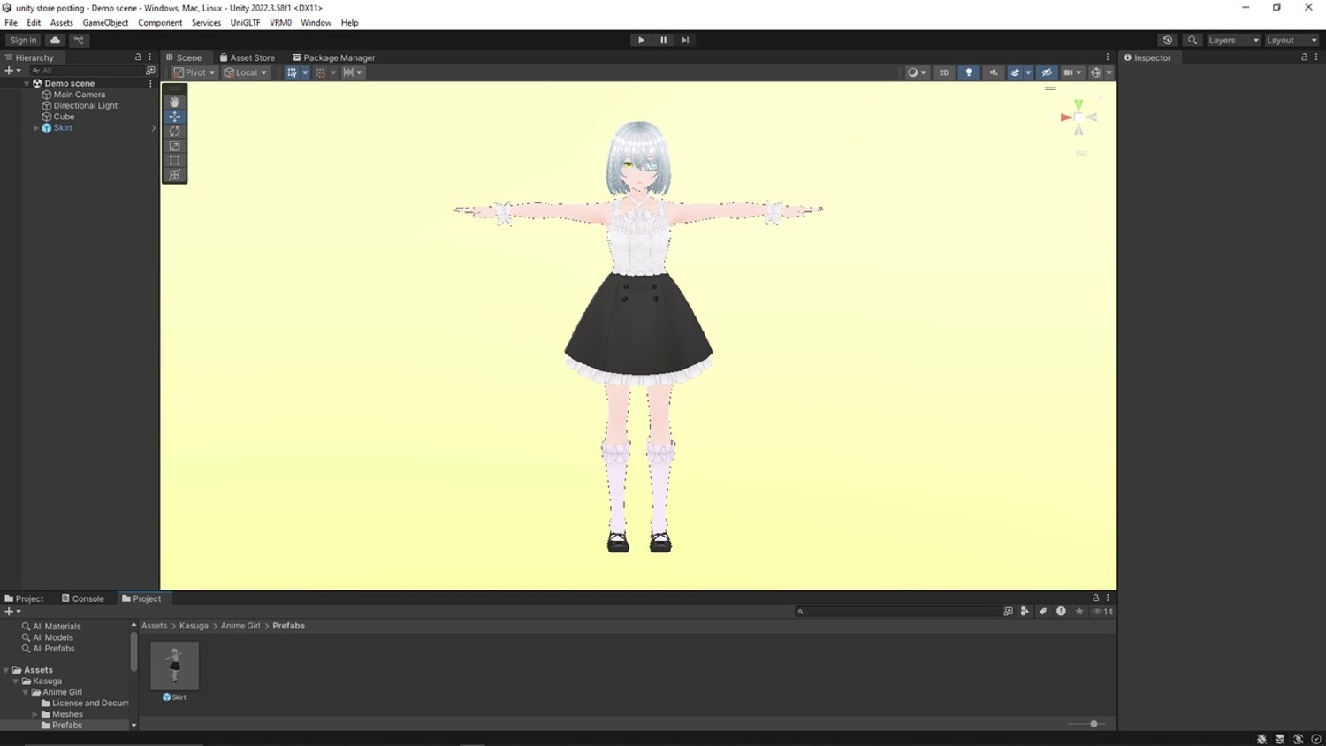Select the Hand (View) tool
Viewport: 1326px width, 746px height.
pos(174,102)
